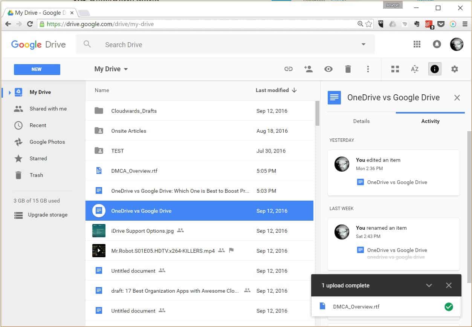472x327 pixels.
Task: Click the Mr.Robot video thumbnail
Action: coord(99,251)
